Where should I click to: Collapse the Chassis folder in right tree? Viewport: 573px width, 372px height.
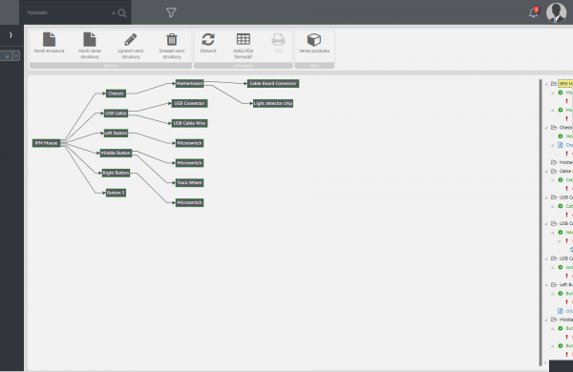546,128
